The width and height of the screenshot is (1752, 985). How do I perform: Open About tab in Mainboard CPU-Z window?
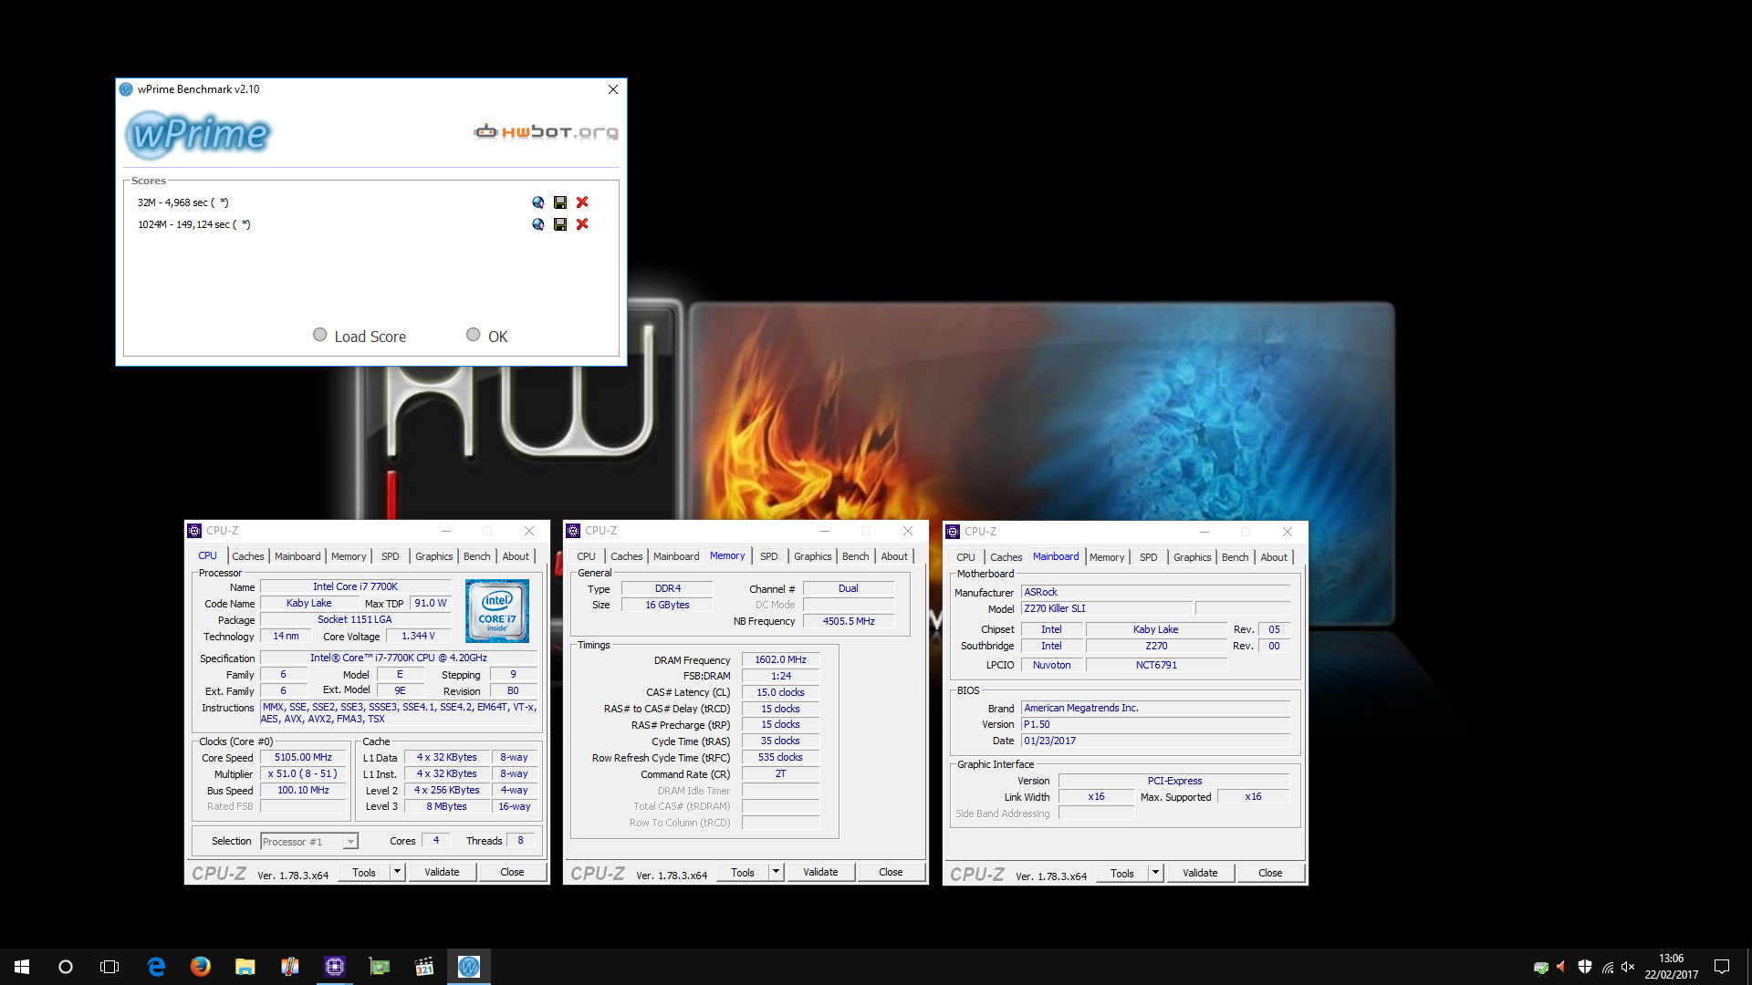pos(1274,557)
